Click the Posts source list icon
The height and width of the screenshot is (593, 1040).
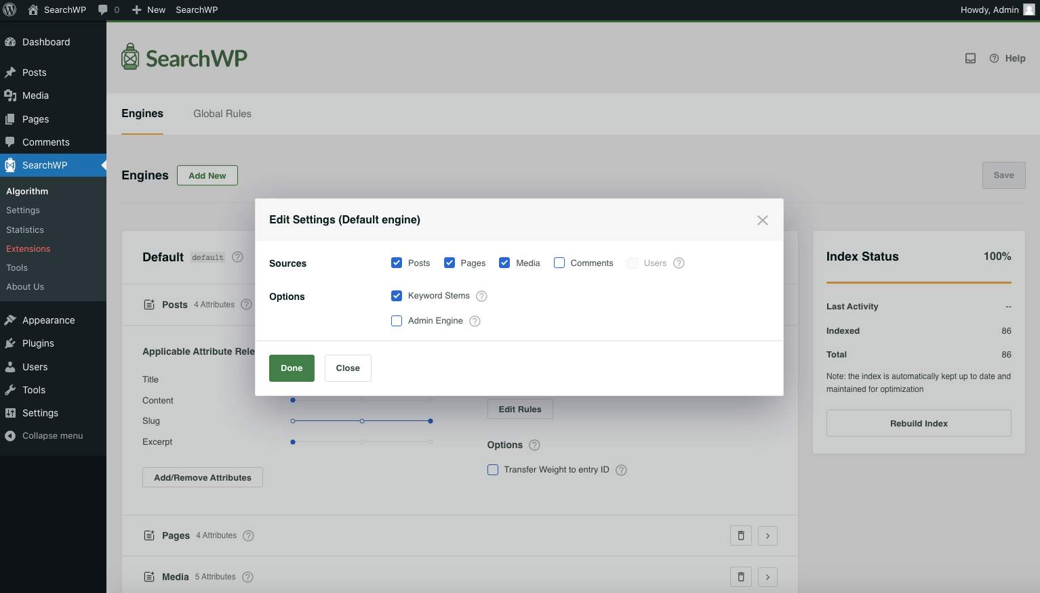(149, 305)
